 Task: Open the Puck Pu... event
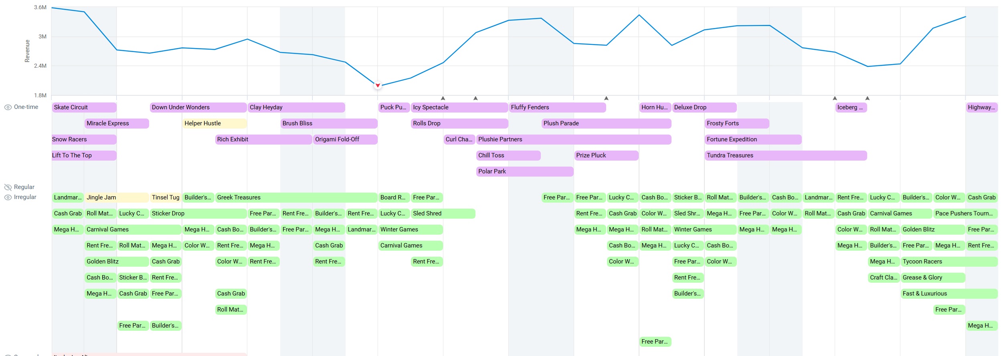click(x=394, y=107)
